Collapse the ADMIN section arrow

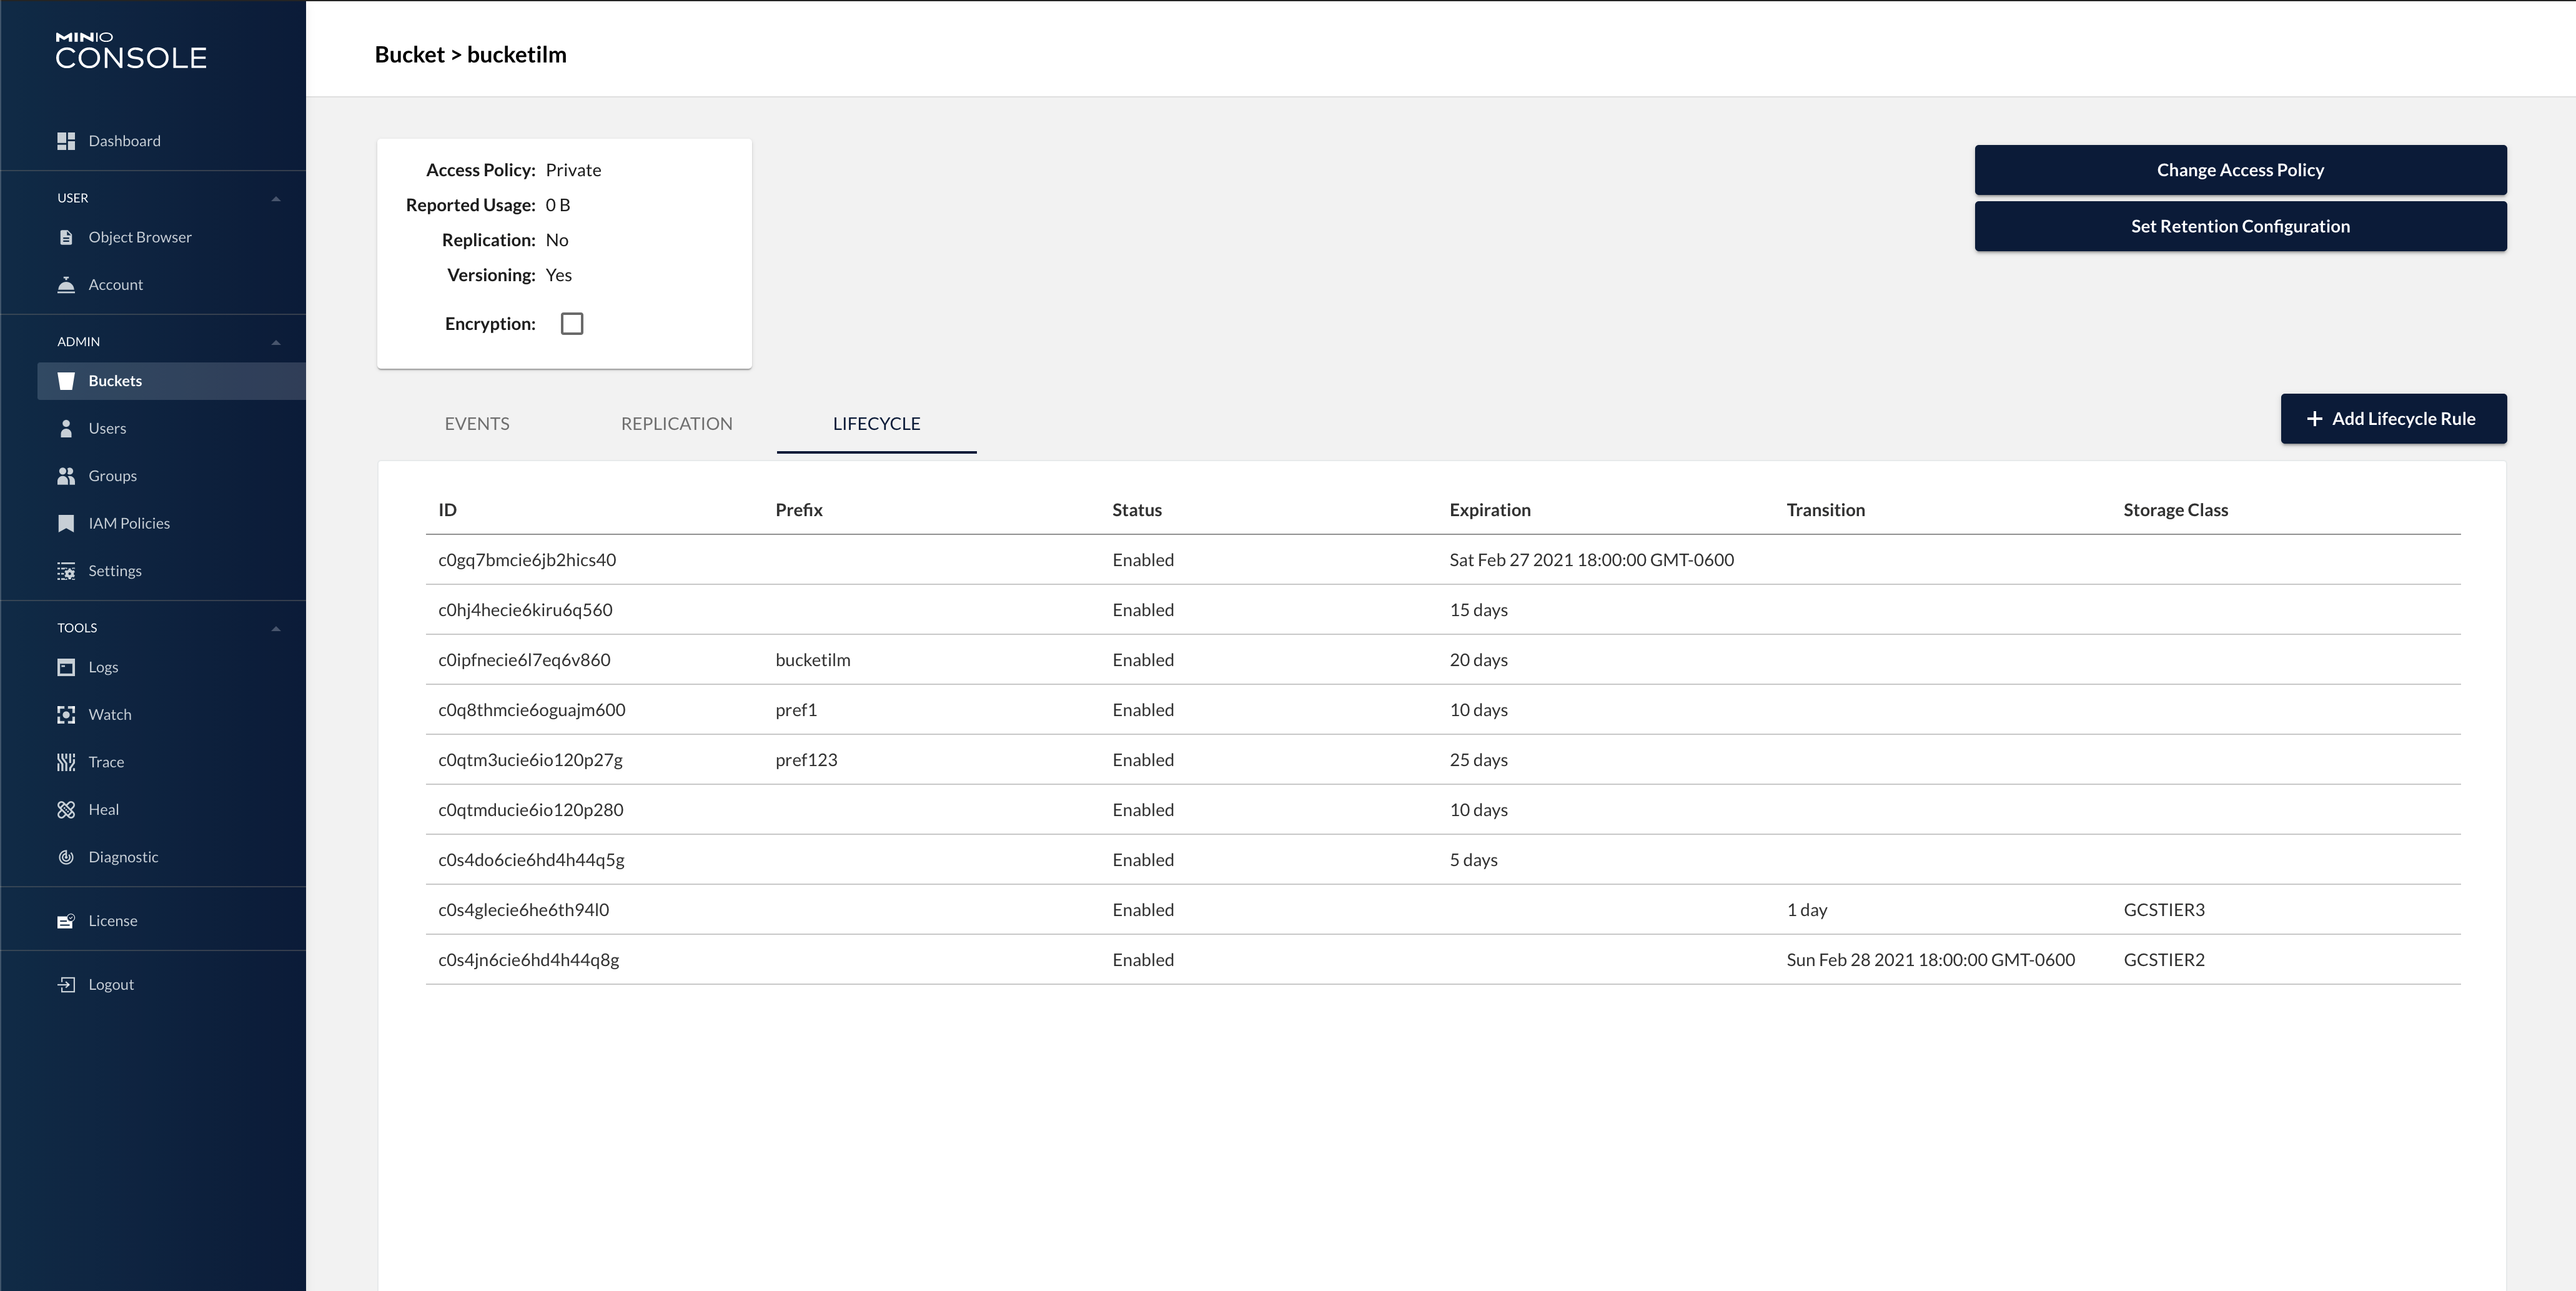276,343
